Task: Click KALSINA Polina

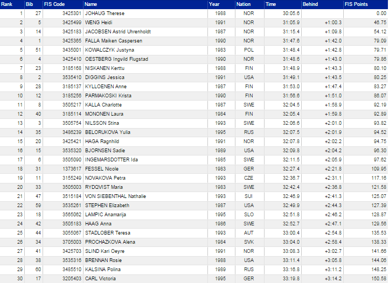Action: coord(103,270)
